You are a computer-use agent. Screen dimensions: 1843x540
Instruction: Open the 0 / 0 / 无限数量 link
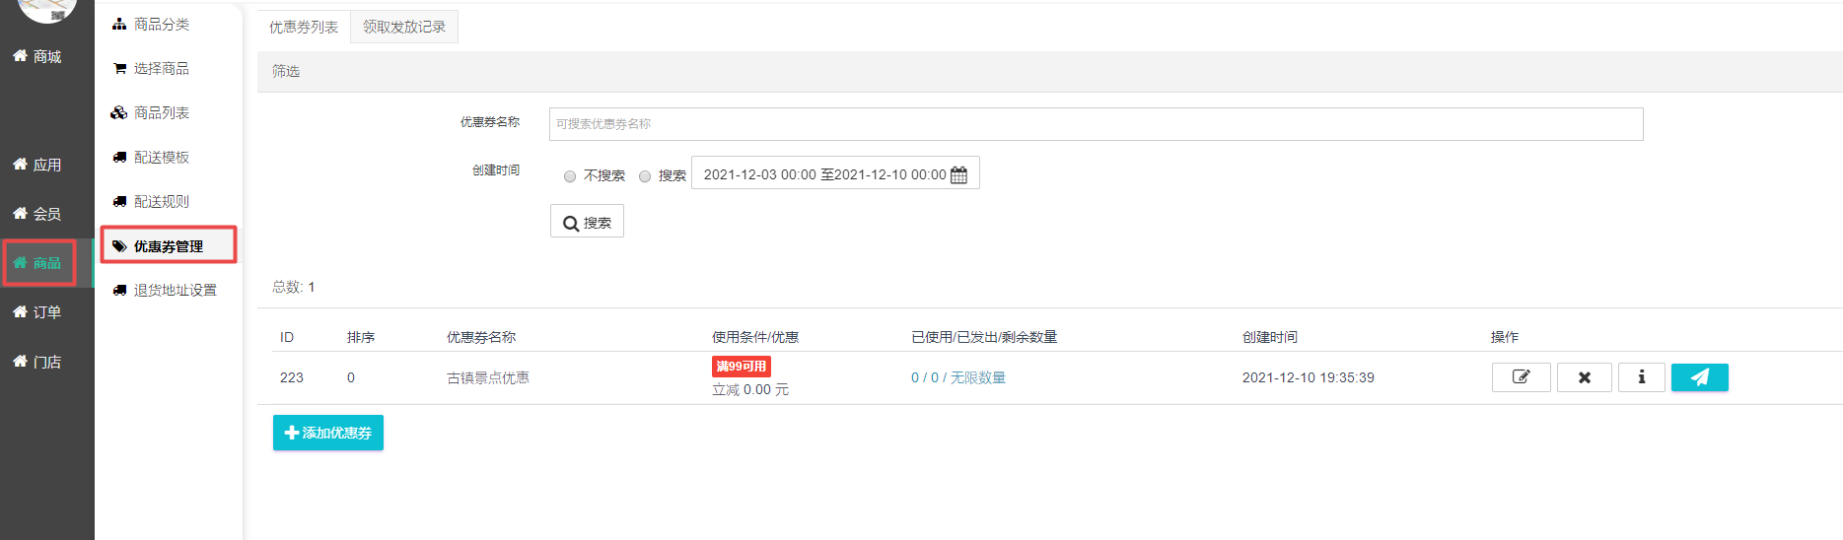[x=958, y=377]
